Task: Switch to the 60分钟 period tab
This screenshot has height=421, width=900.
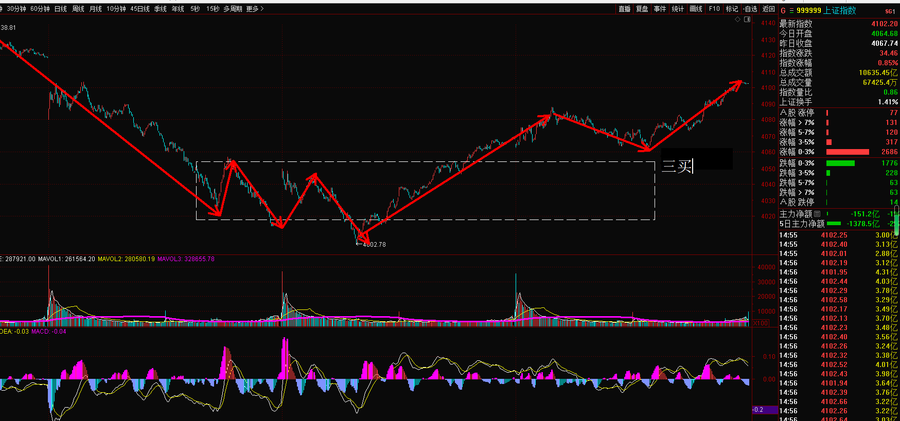Action: click(40, 9)
